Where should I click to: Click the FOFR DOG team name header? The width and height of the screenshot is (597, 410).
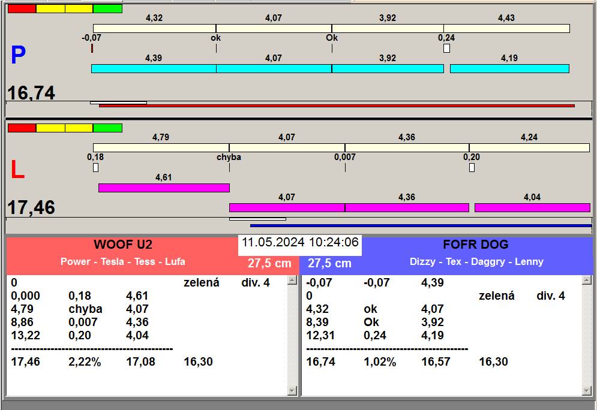click(476, 244)
